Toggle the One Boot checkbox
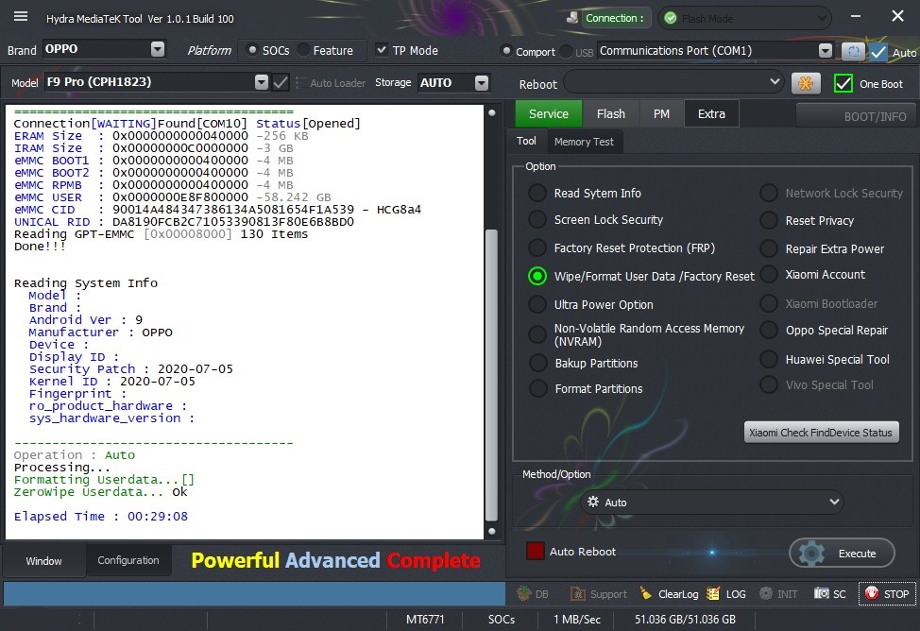 pyautogui.click(x=843, y=84)
